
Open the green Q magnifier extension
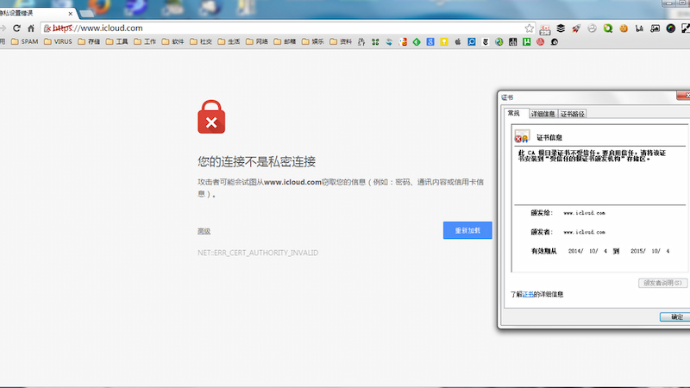coord(608,28)
